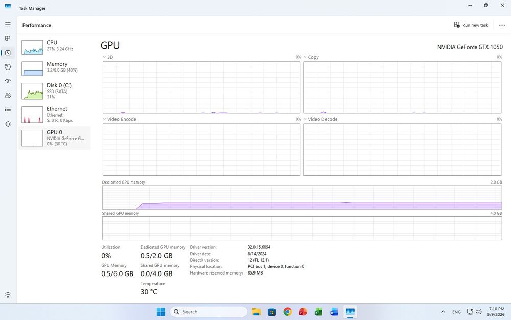Click the 0.5/2.0 GB dedicated memory value
Image resolution: width=511 pixels, height=320 pixels.
click(156, 256)
